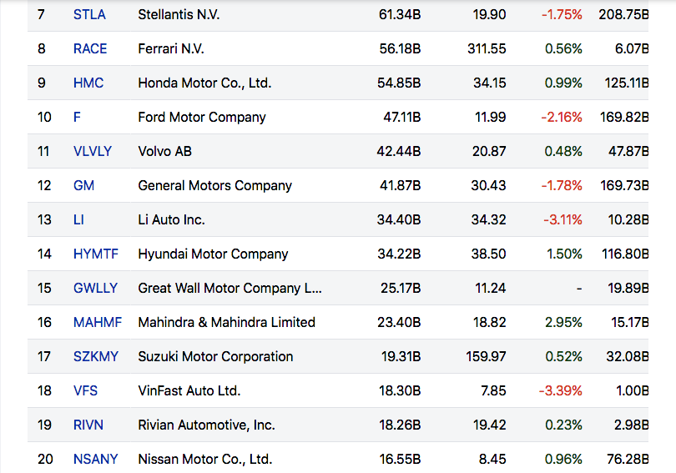The width and height of the screenshot is (676, 473).
Task: Select the MAHMF ticker link
Action: pyautogui.click(x=97, y=323)
